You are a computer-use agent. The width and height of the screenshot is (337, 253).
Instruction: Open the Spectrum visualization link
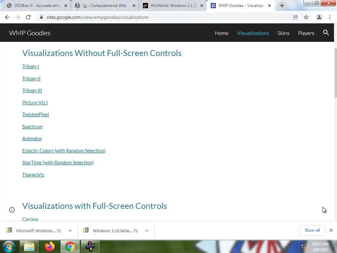point(33,127)
